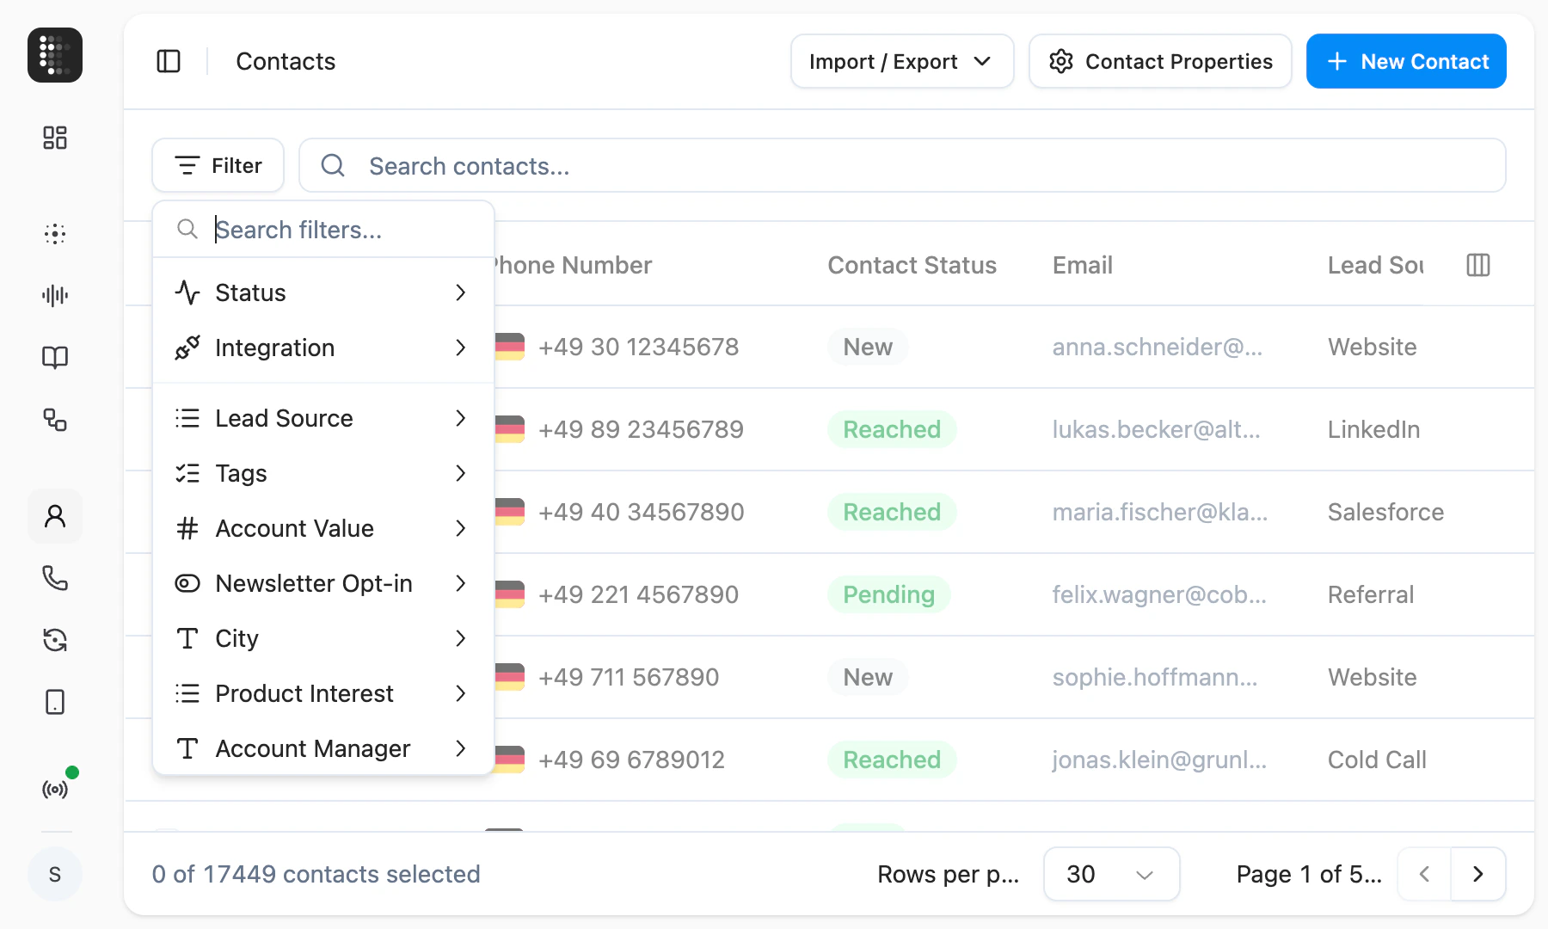Click the Contact Status column header
1548x929 pixels.
(912, 265)
